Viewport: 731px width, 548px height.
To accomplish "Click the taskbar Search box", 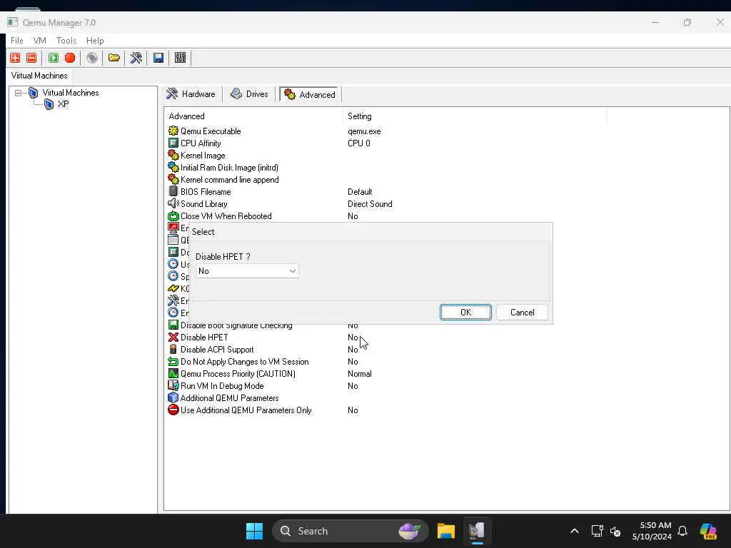I will click(x=350, y=531).
